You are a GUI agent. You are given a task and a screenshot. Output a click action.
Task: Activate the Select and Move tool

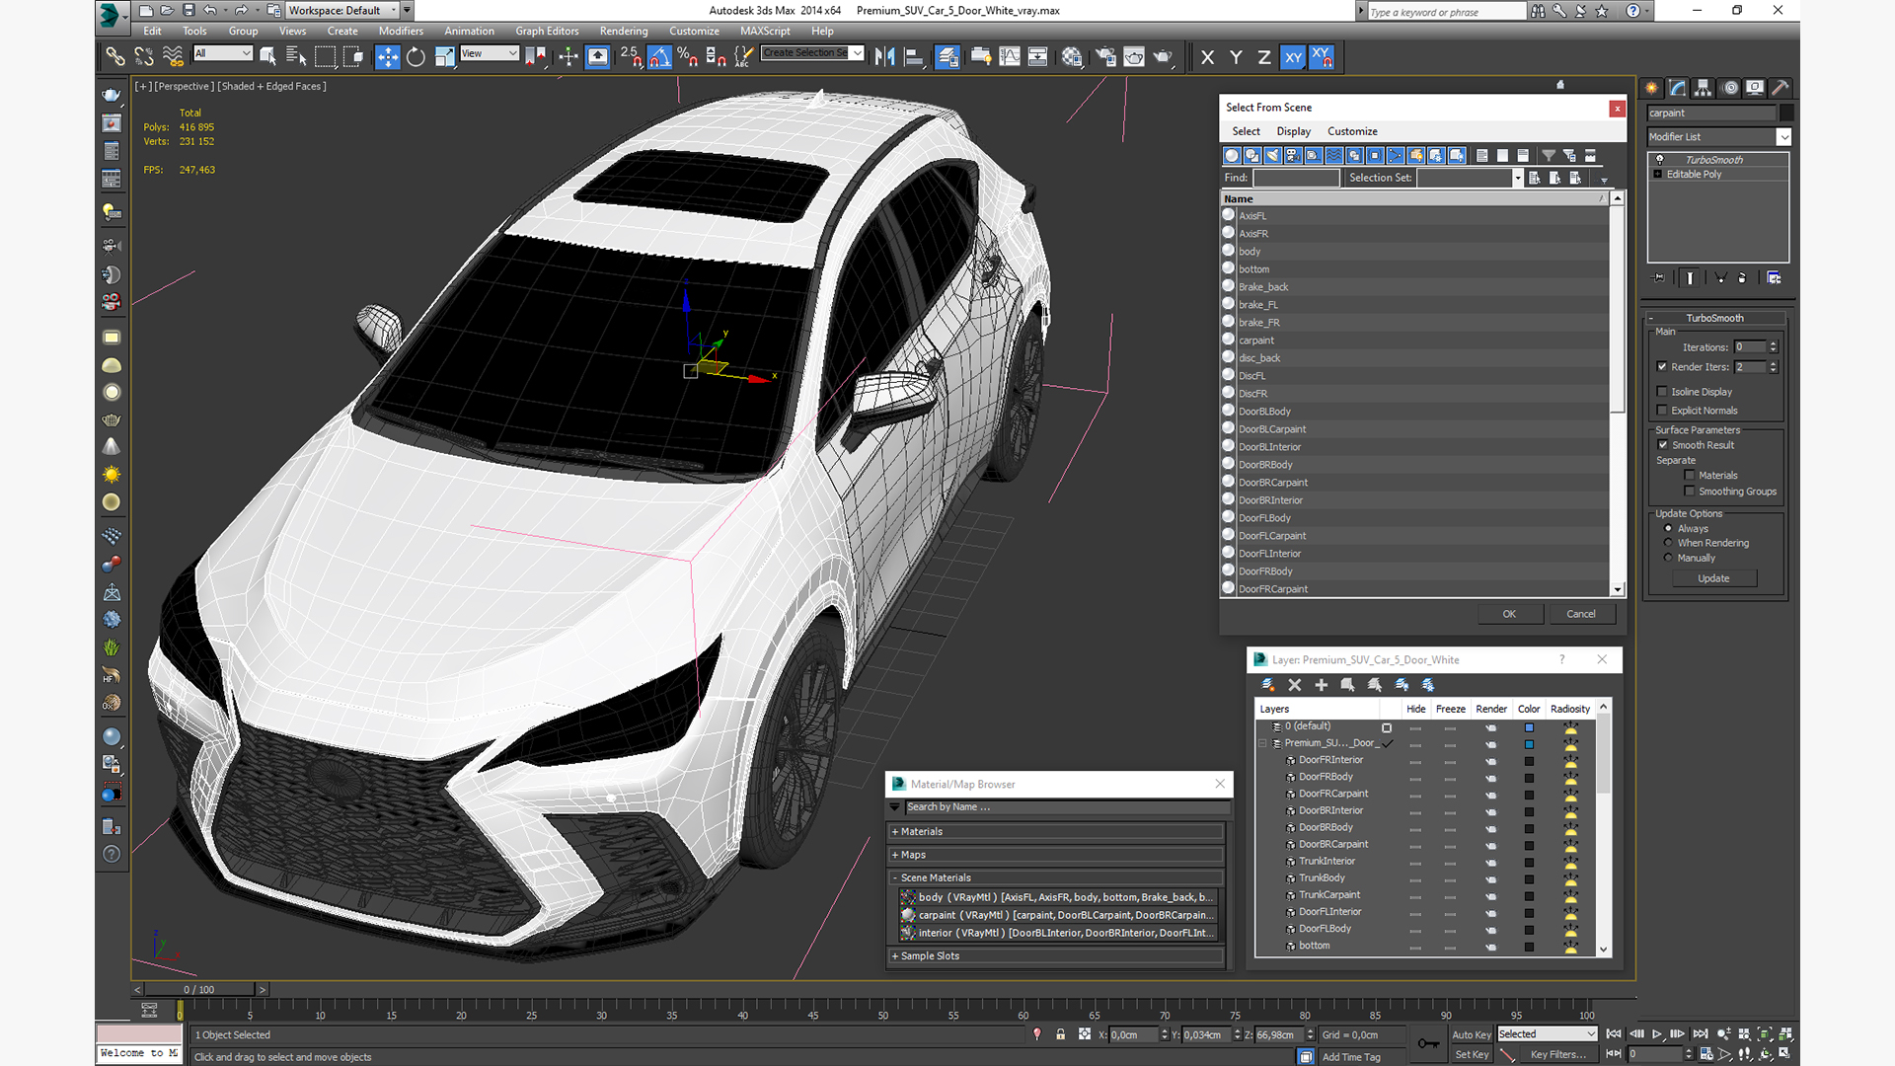pos(387,57)
